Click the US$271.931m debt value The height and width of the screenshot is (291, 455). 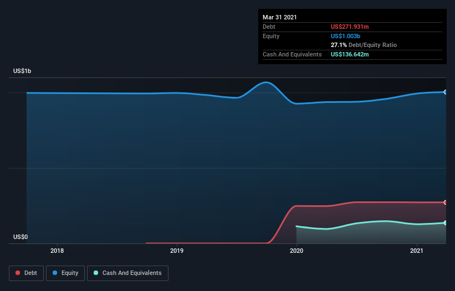350,27
